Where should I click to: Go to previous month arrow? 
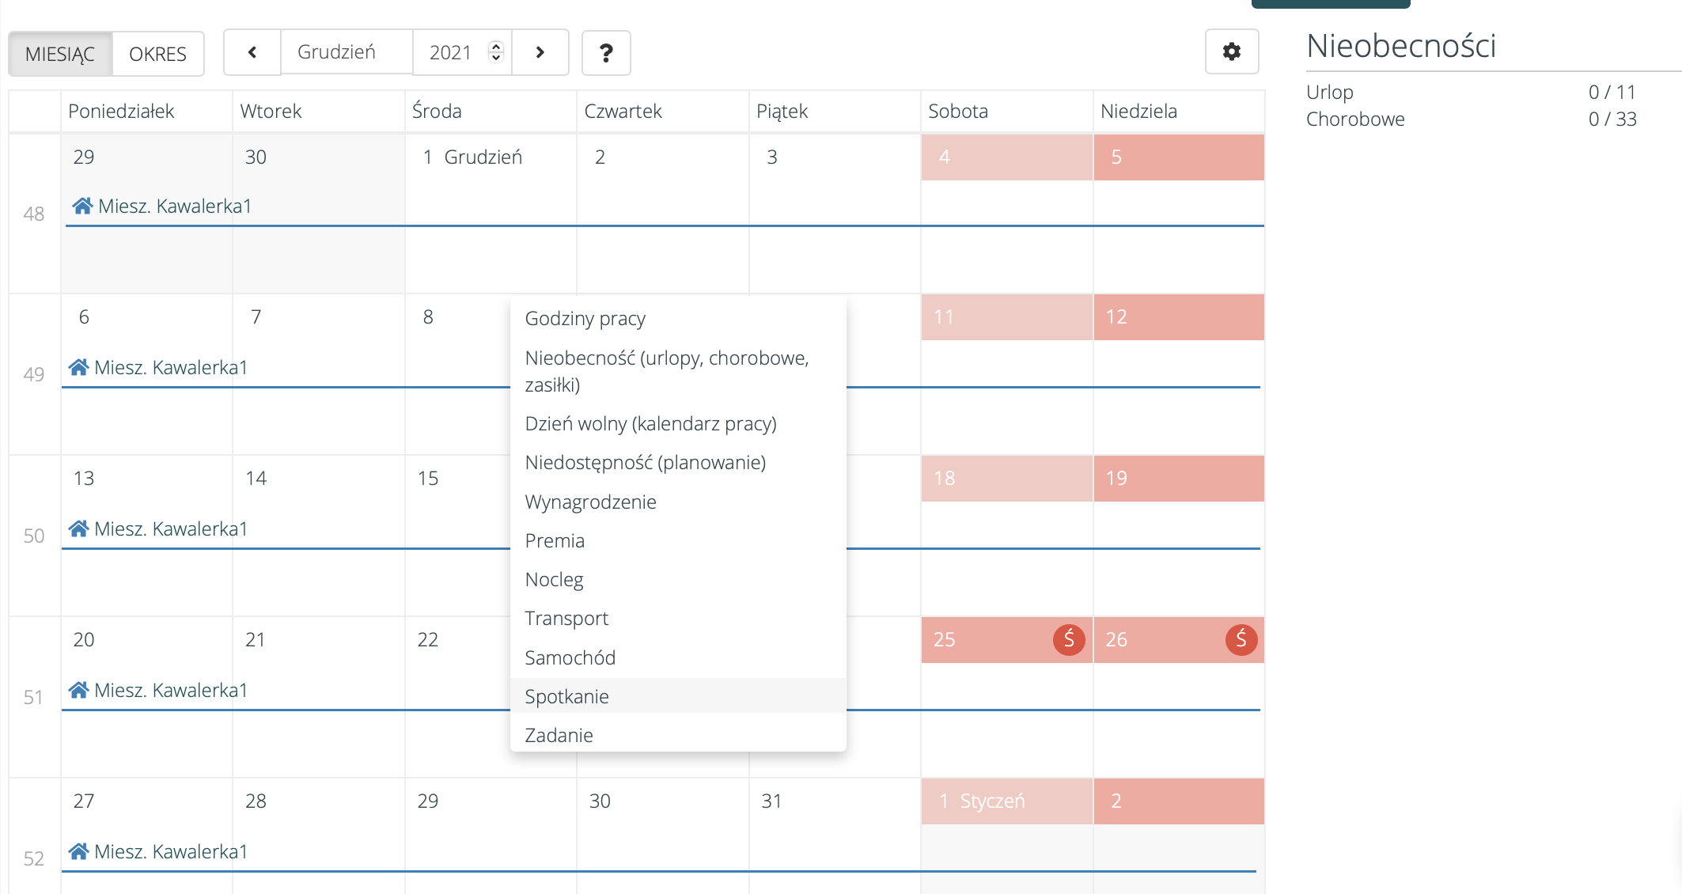click(252, 52)
